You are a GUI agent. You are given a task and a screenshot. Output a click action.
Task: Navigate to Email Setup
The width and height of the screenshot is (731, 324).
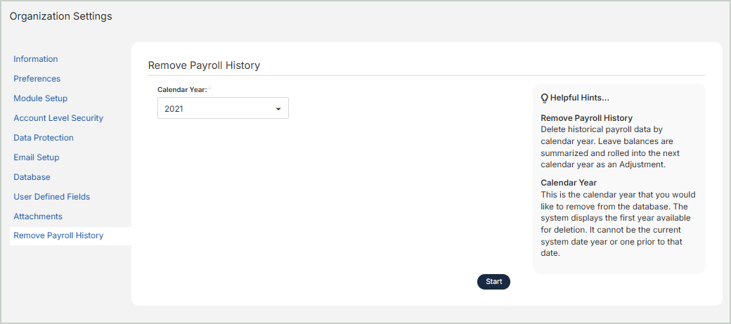click(37, 157)
